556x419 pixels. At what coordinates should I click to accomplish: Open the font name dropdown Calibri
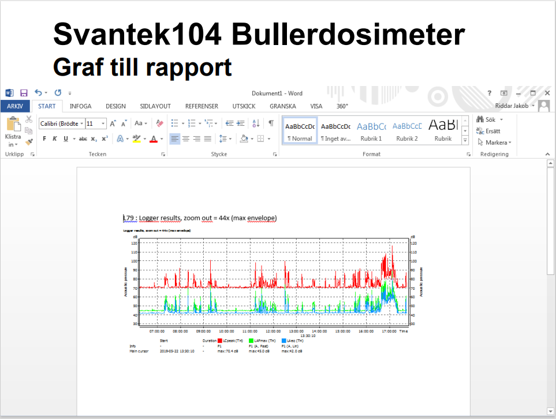click(62, 124)
